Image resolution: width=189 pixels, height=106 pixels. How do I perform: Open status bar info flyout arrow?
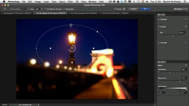[39, 105]
